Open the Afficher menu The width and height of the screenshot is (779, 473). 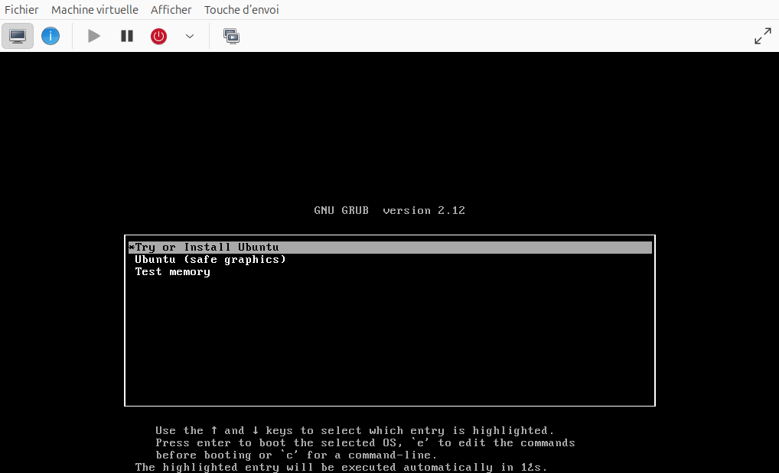(x=171, y=10)
